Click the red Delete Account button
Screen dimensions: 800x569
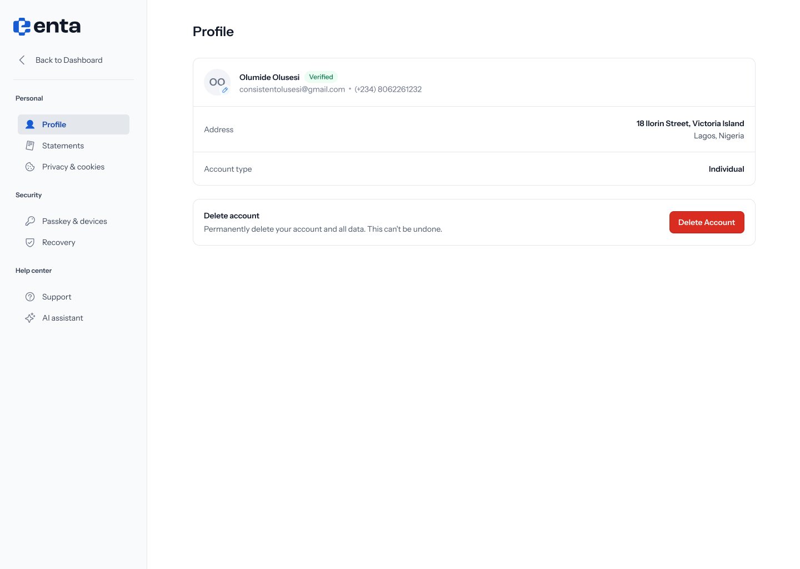707,222
